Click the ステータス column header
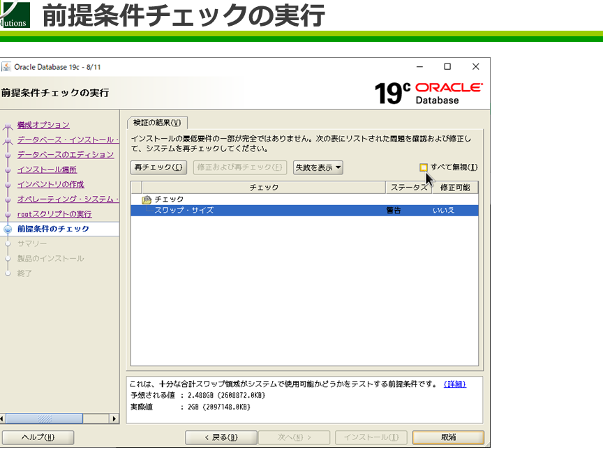Image resolution: width=603 pixels, height=452 pixels. (x=408, y=188)
